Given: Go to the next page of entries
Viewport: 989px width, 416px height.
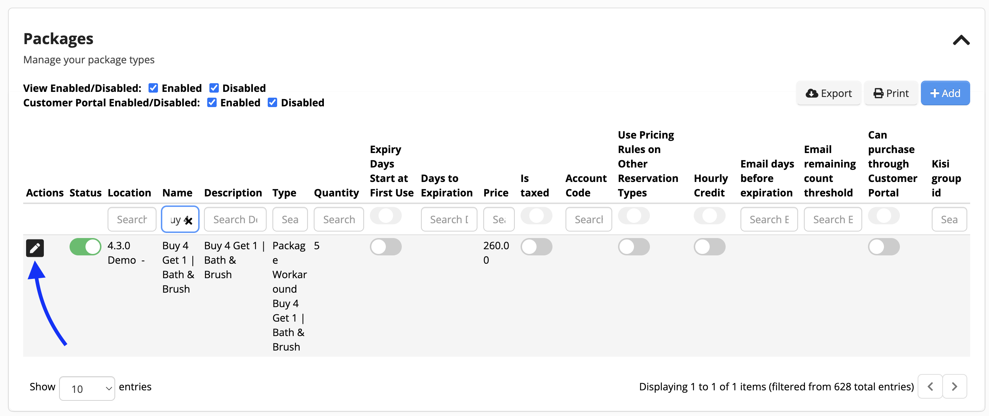Looking at the screenshot, I should [955, 386].
